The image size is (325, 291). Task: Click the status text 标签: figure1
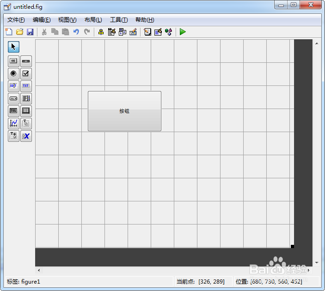24,282
